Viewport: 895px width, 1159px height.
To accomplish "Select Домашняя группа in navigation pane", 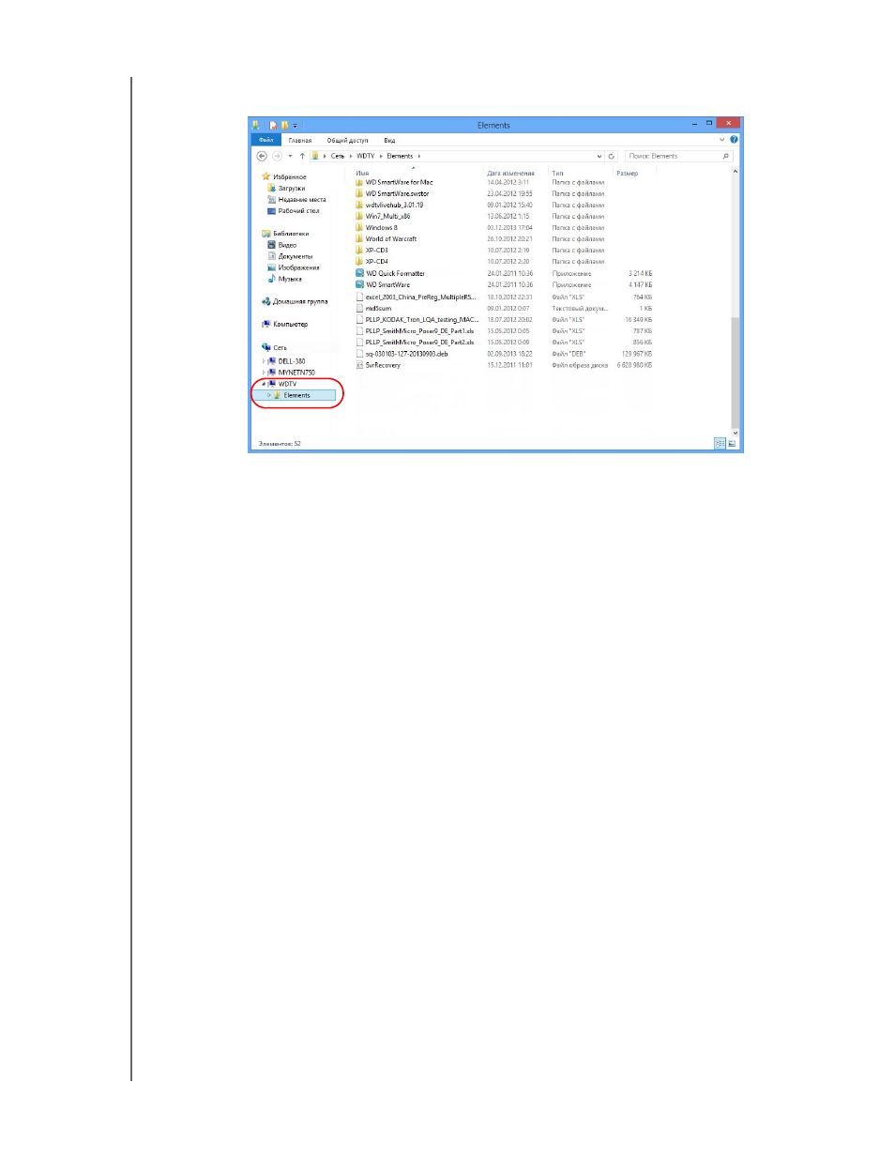I will point(300,301).
